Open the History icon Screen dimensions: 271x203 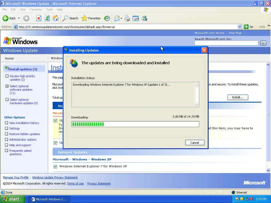107,18
